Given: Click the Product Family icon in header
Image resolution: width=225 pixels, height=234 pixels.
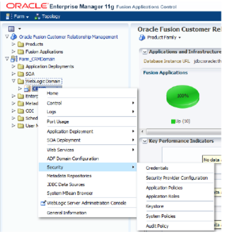Looking at the screenshot, I should (x=142, y=37).
